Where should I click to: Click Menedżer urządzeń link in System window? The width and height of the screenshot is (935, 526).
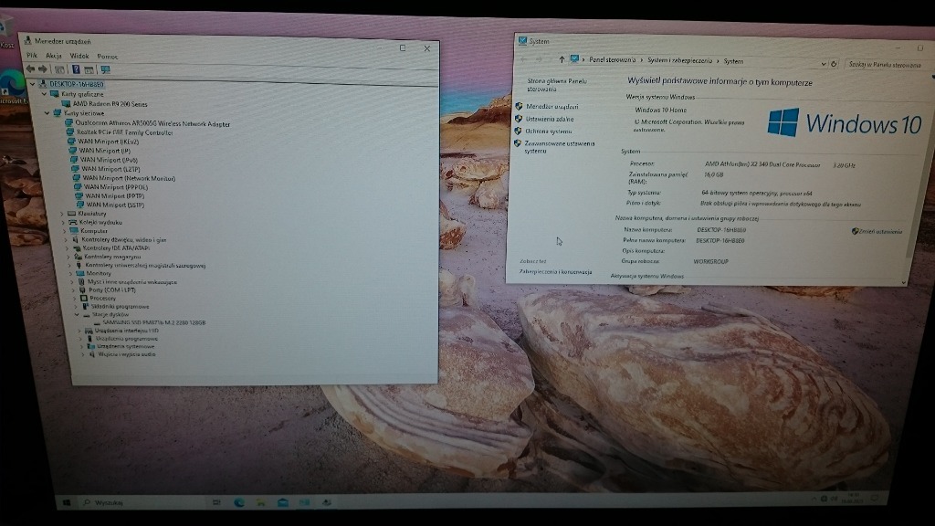click(552, 107)
